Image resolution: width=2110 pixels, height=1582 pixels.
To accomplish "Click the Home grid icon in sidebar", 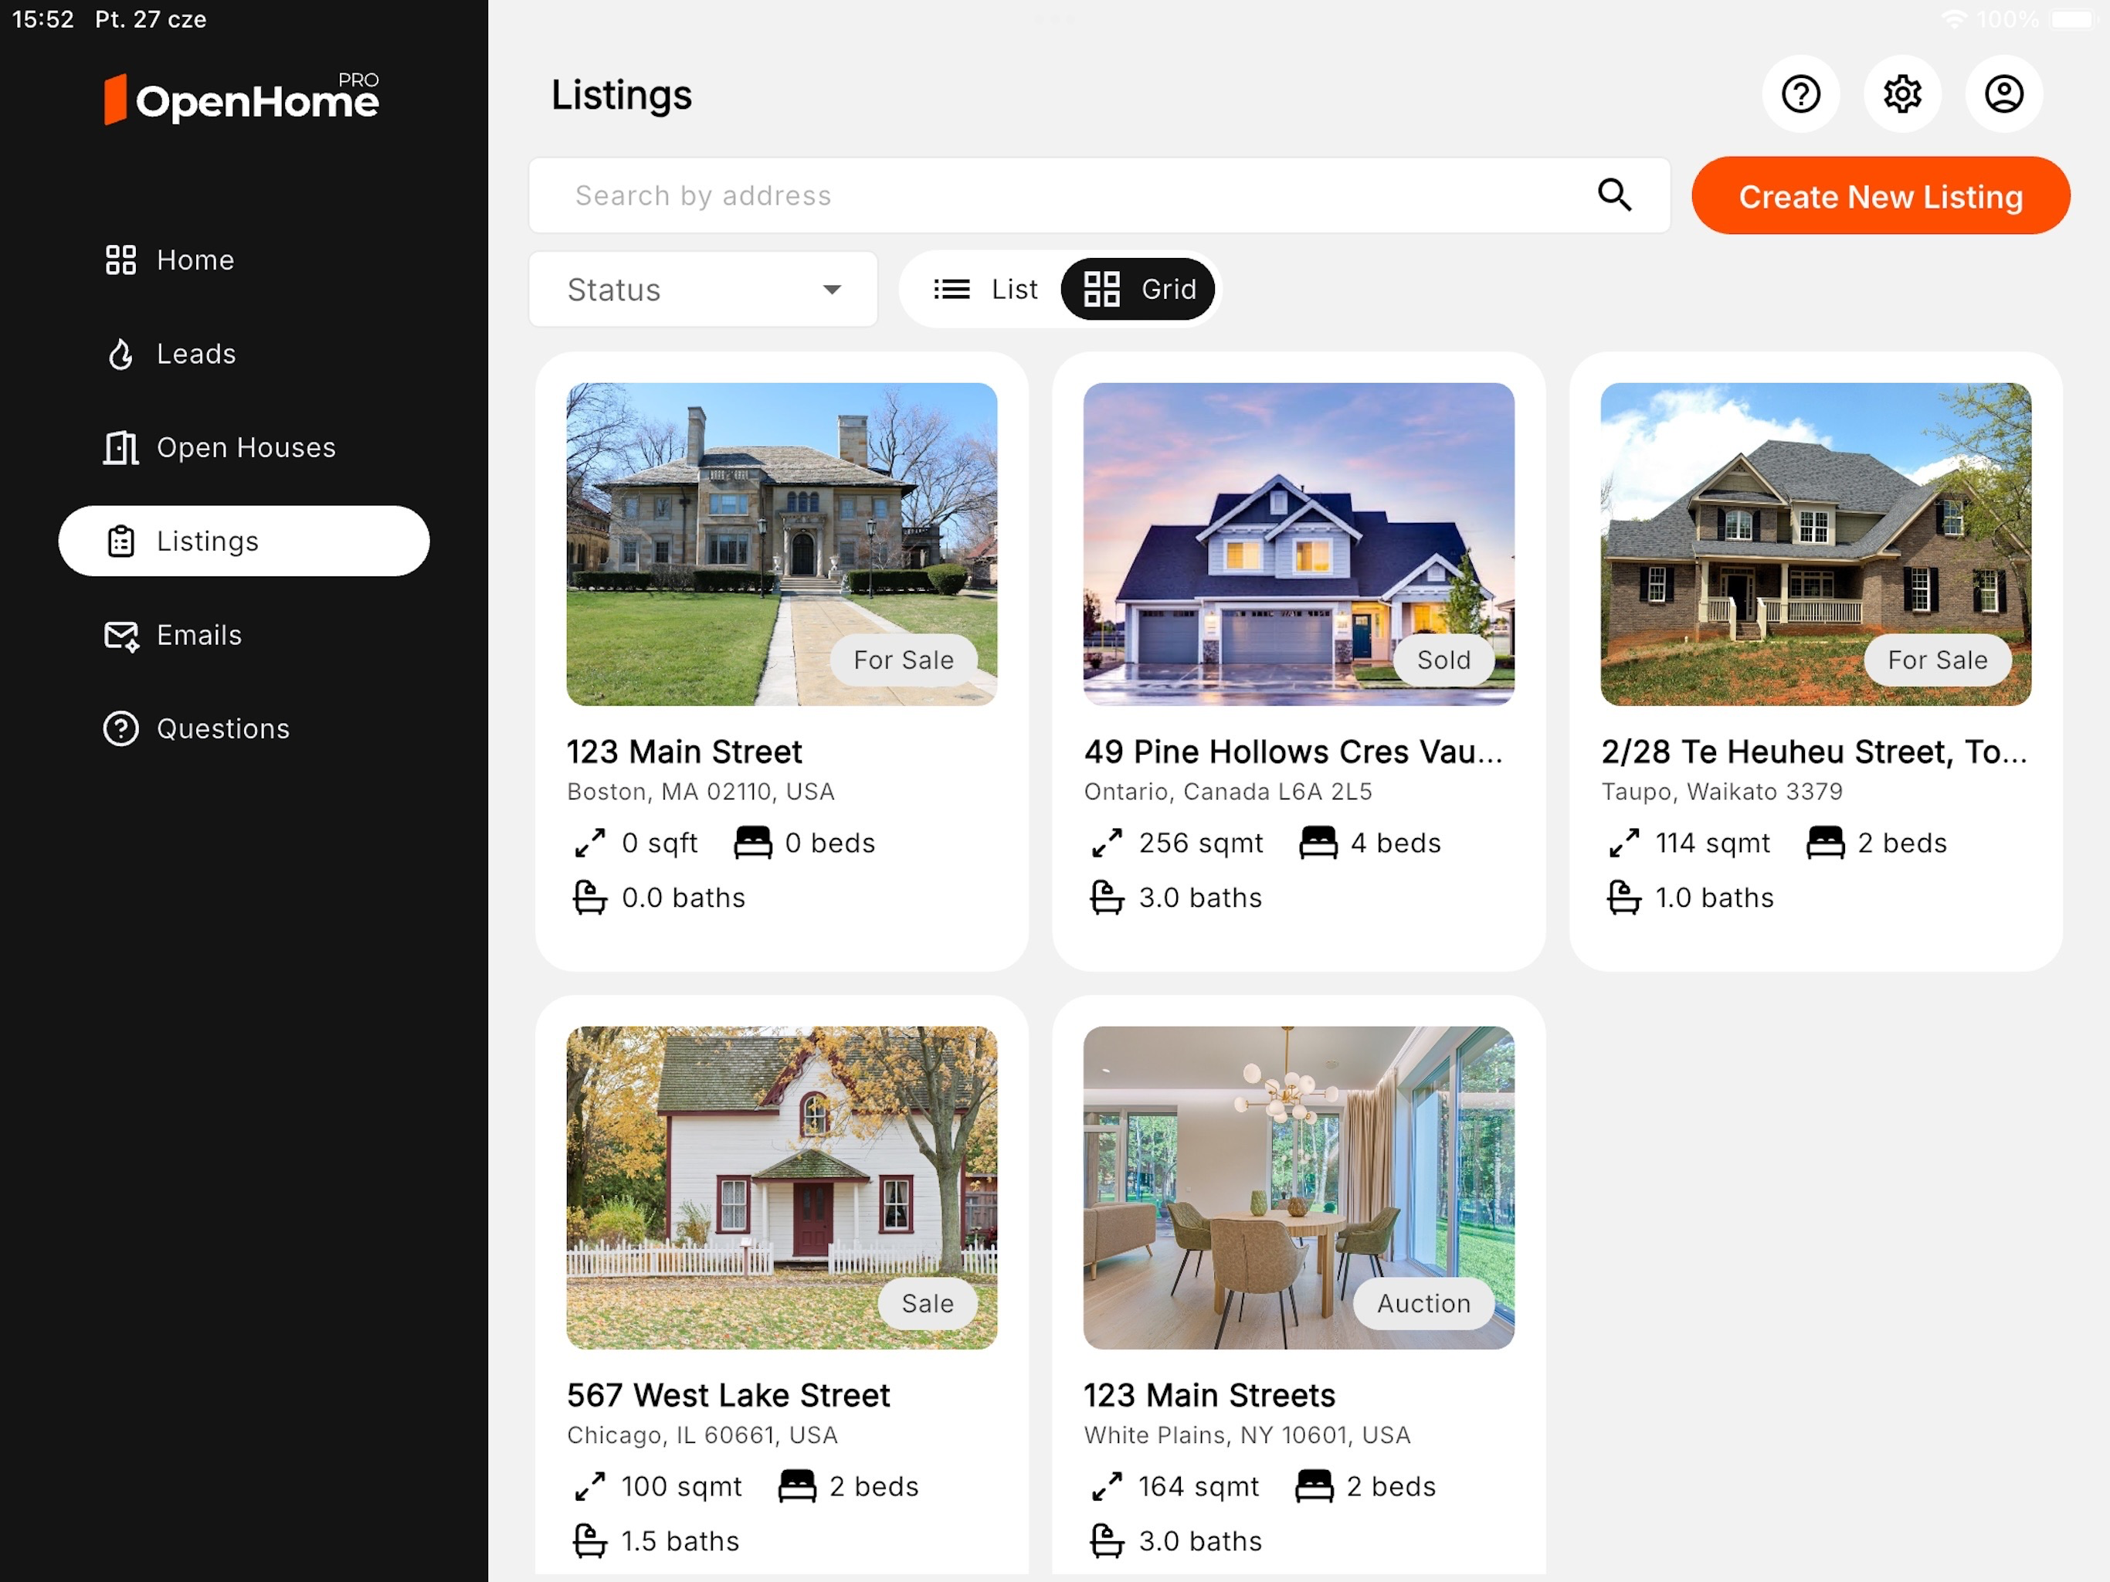I will point(120,260).
